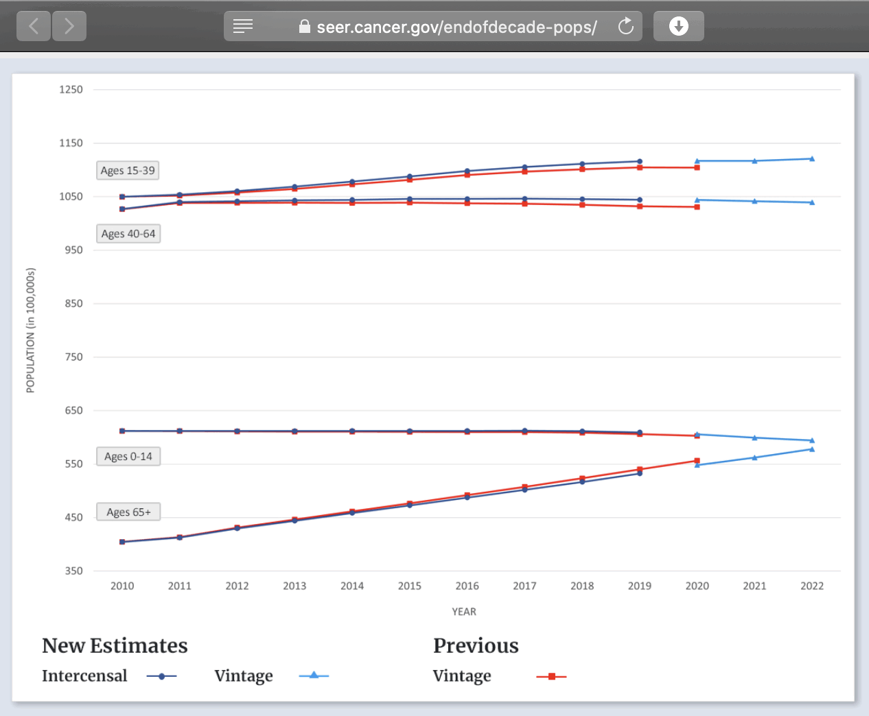
Task: Click the browser back arrow button
Action: point(34,27)
